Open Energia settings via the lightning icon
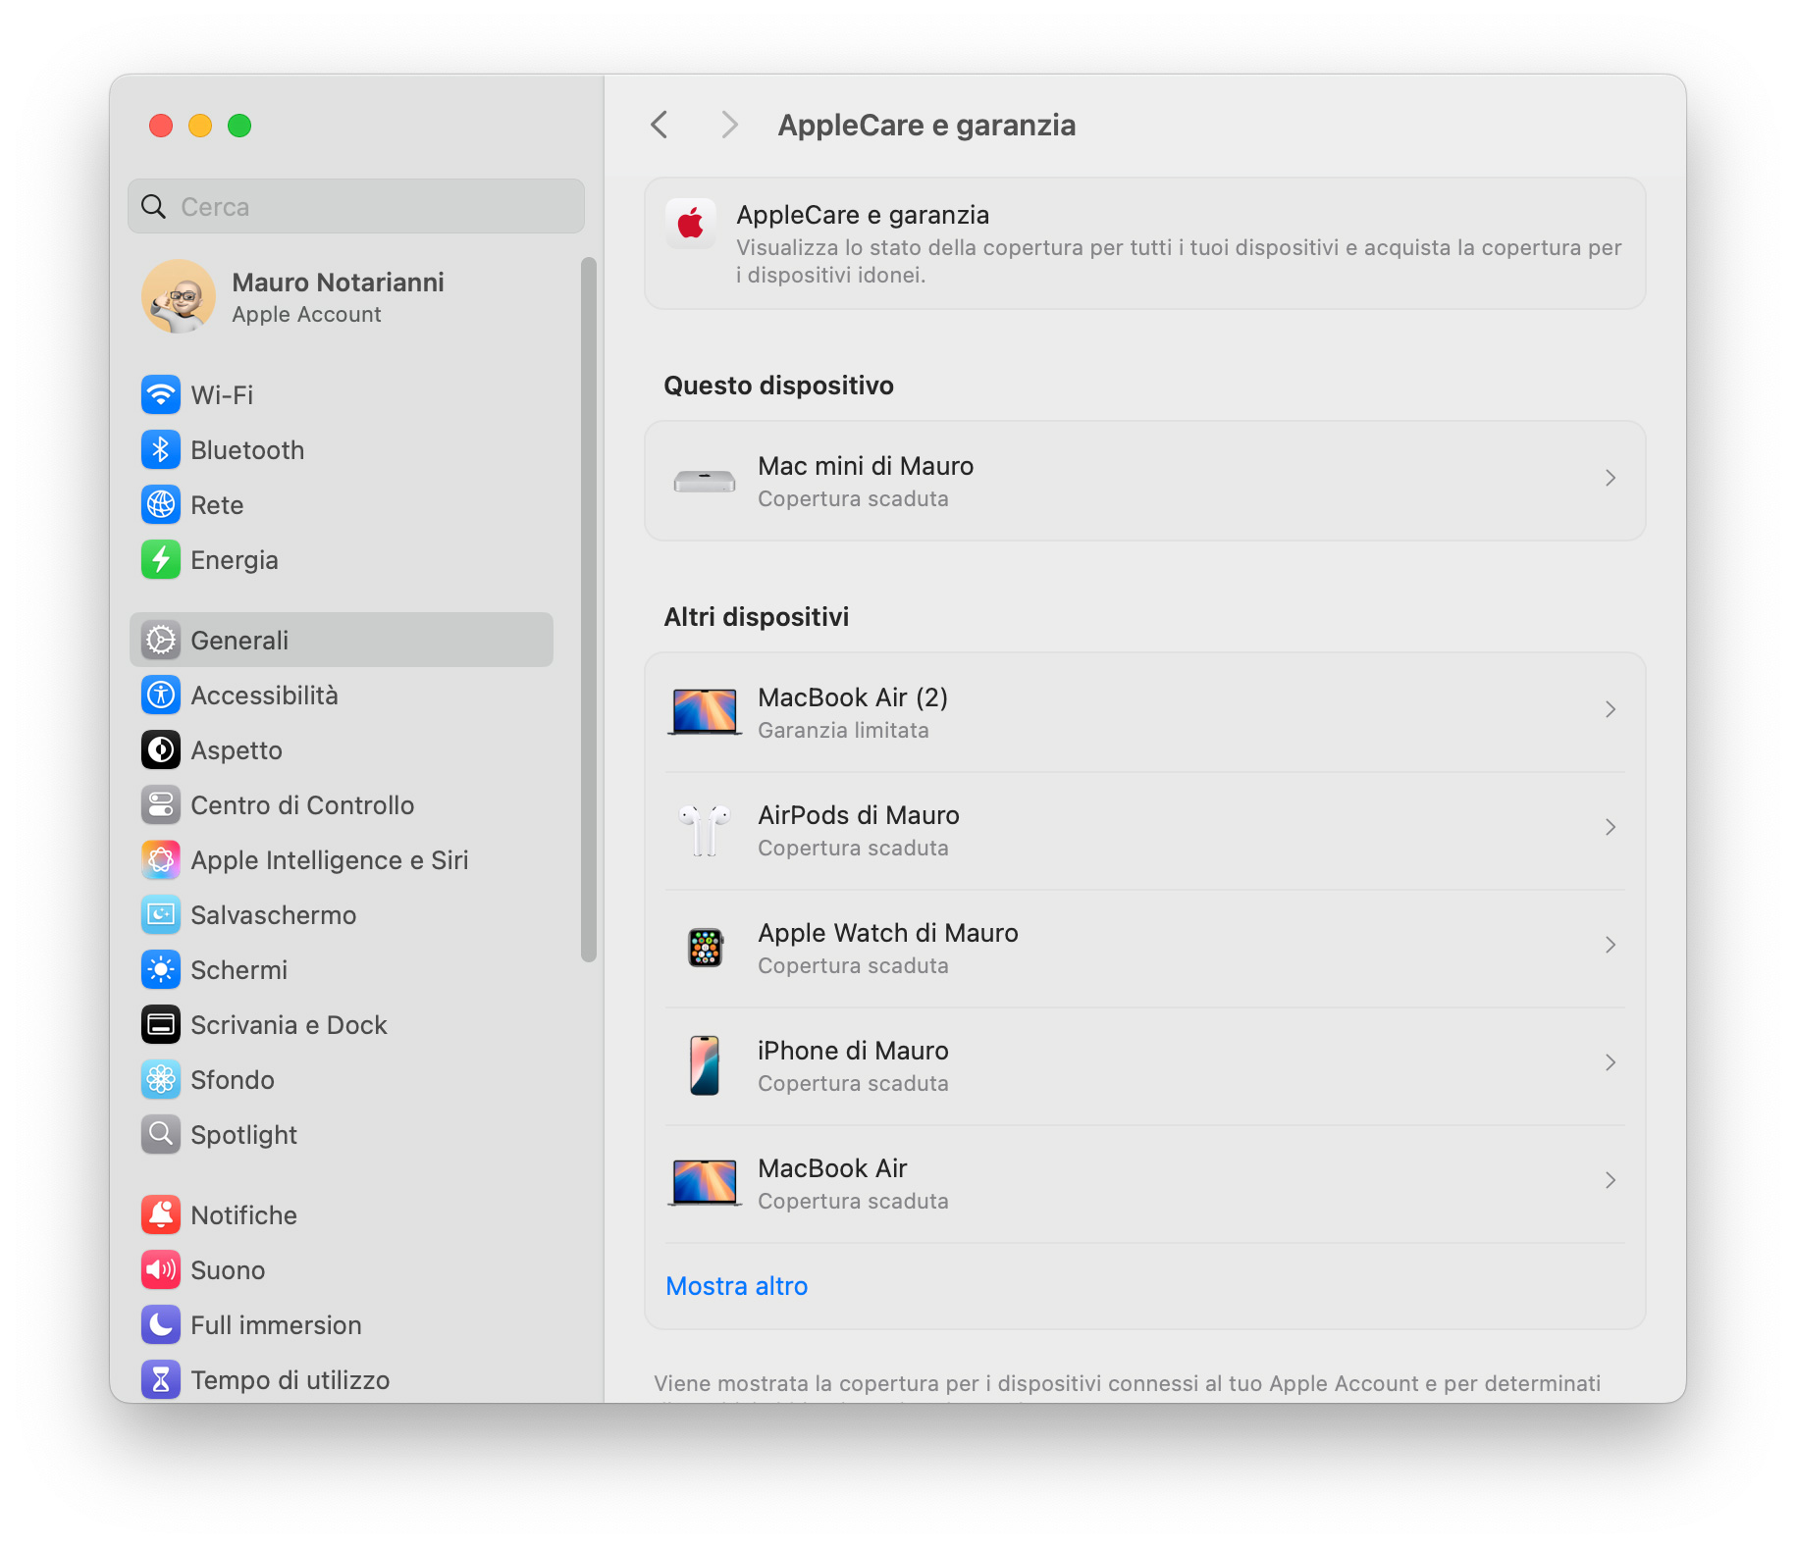 (161, 559)
